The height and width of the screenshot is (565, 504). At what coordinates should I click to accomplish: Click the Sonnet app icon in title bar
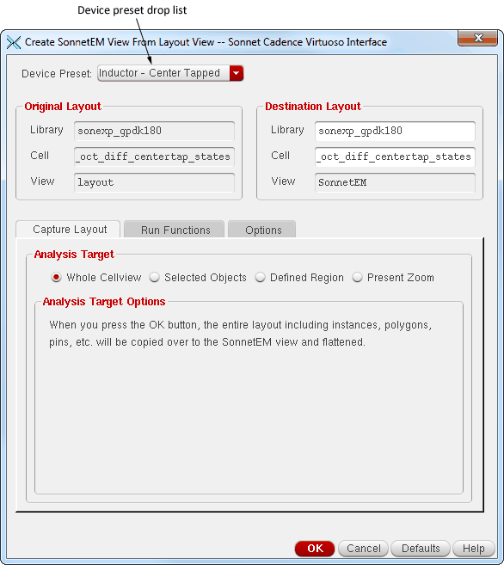coord(14,42)
